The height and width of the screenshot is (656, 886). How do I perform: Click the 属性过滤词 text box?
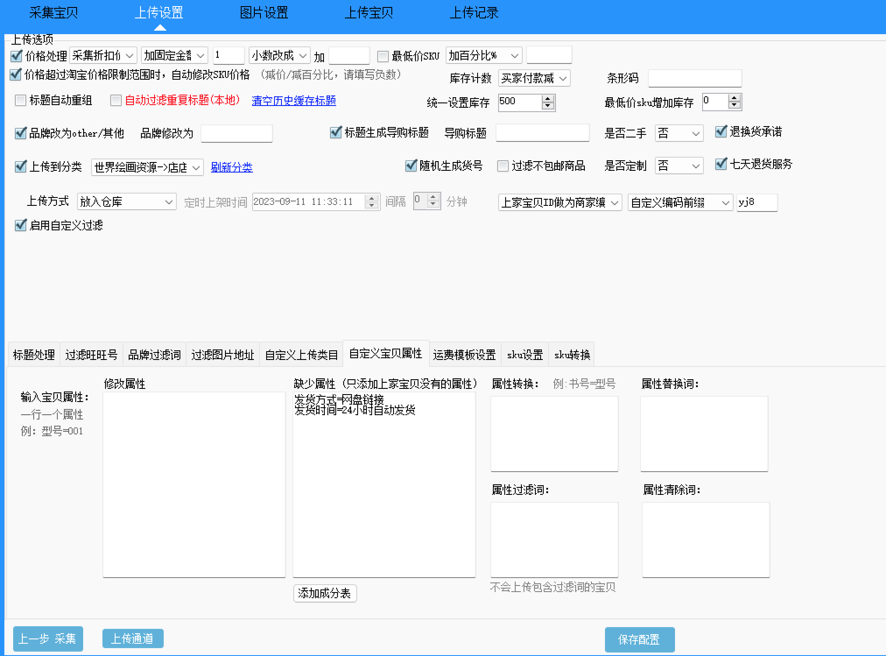click(x=555, y=540)
